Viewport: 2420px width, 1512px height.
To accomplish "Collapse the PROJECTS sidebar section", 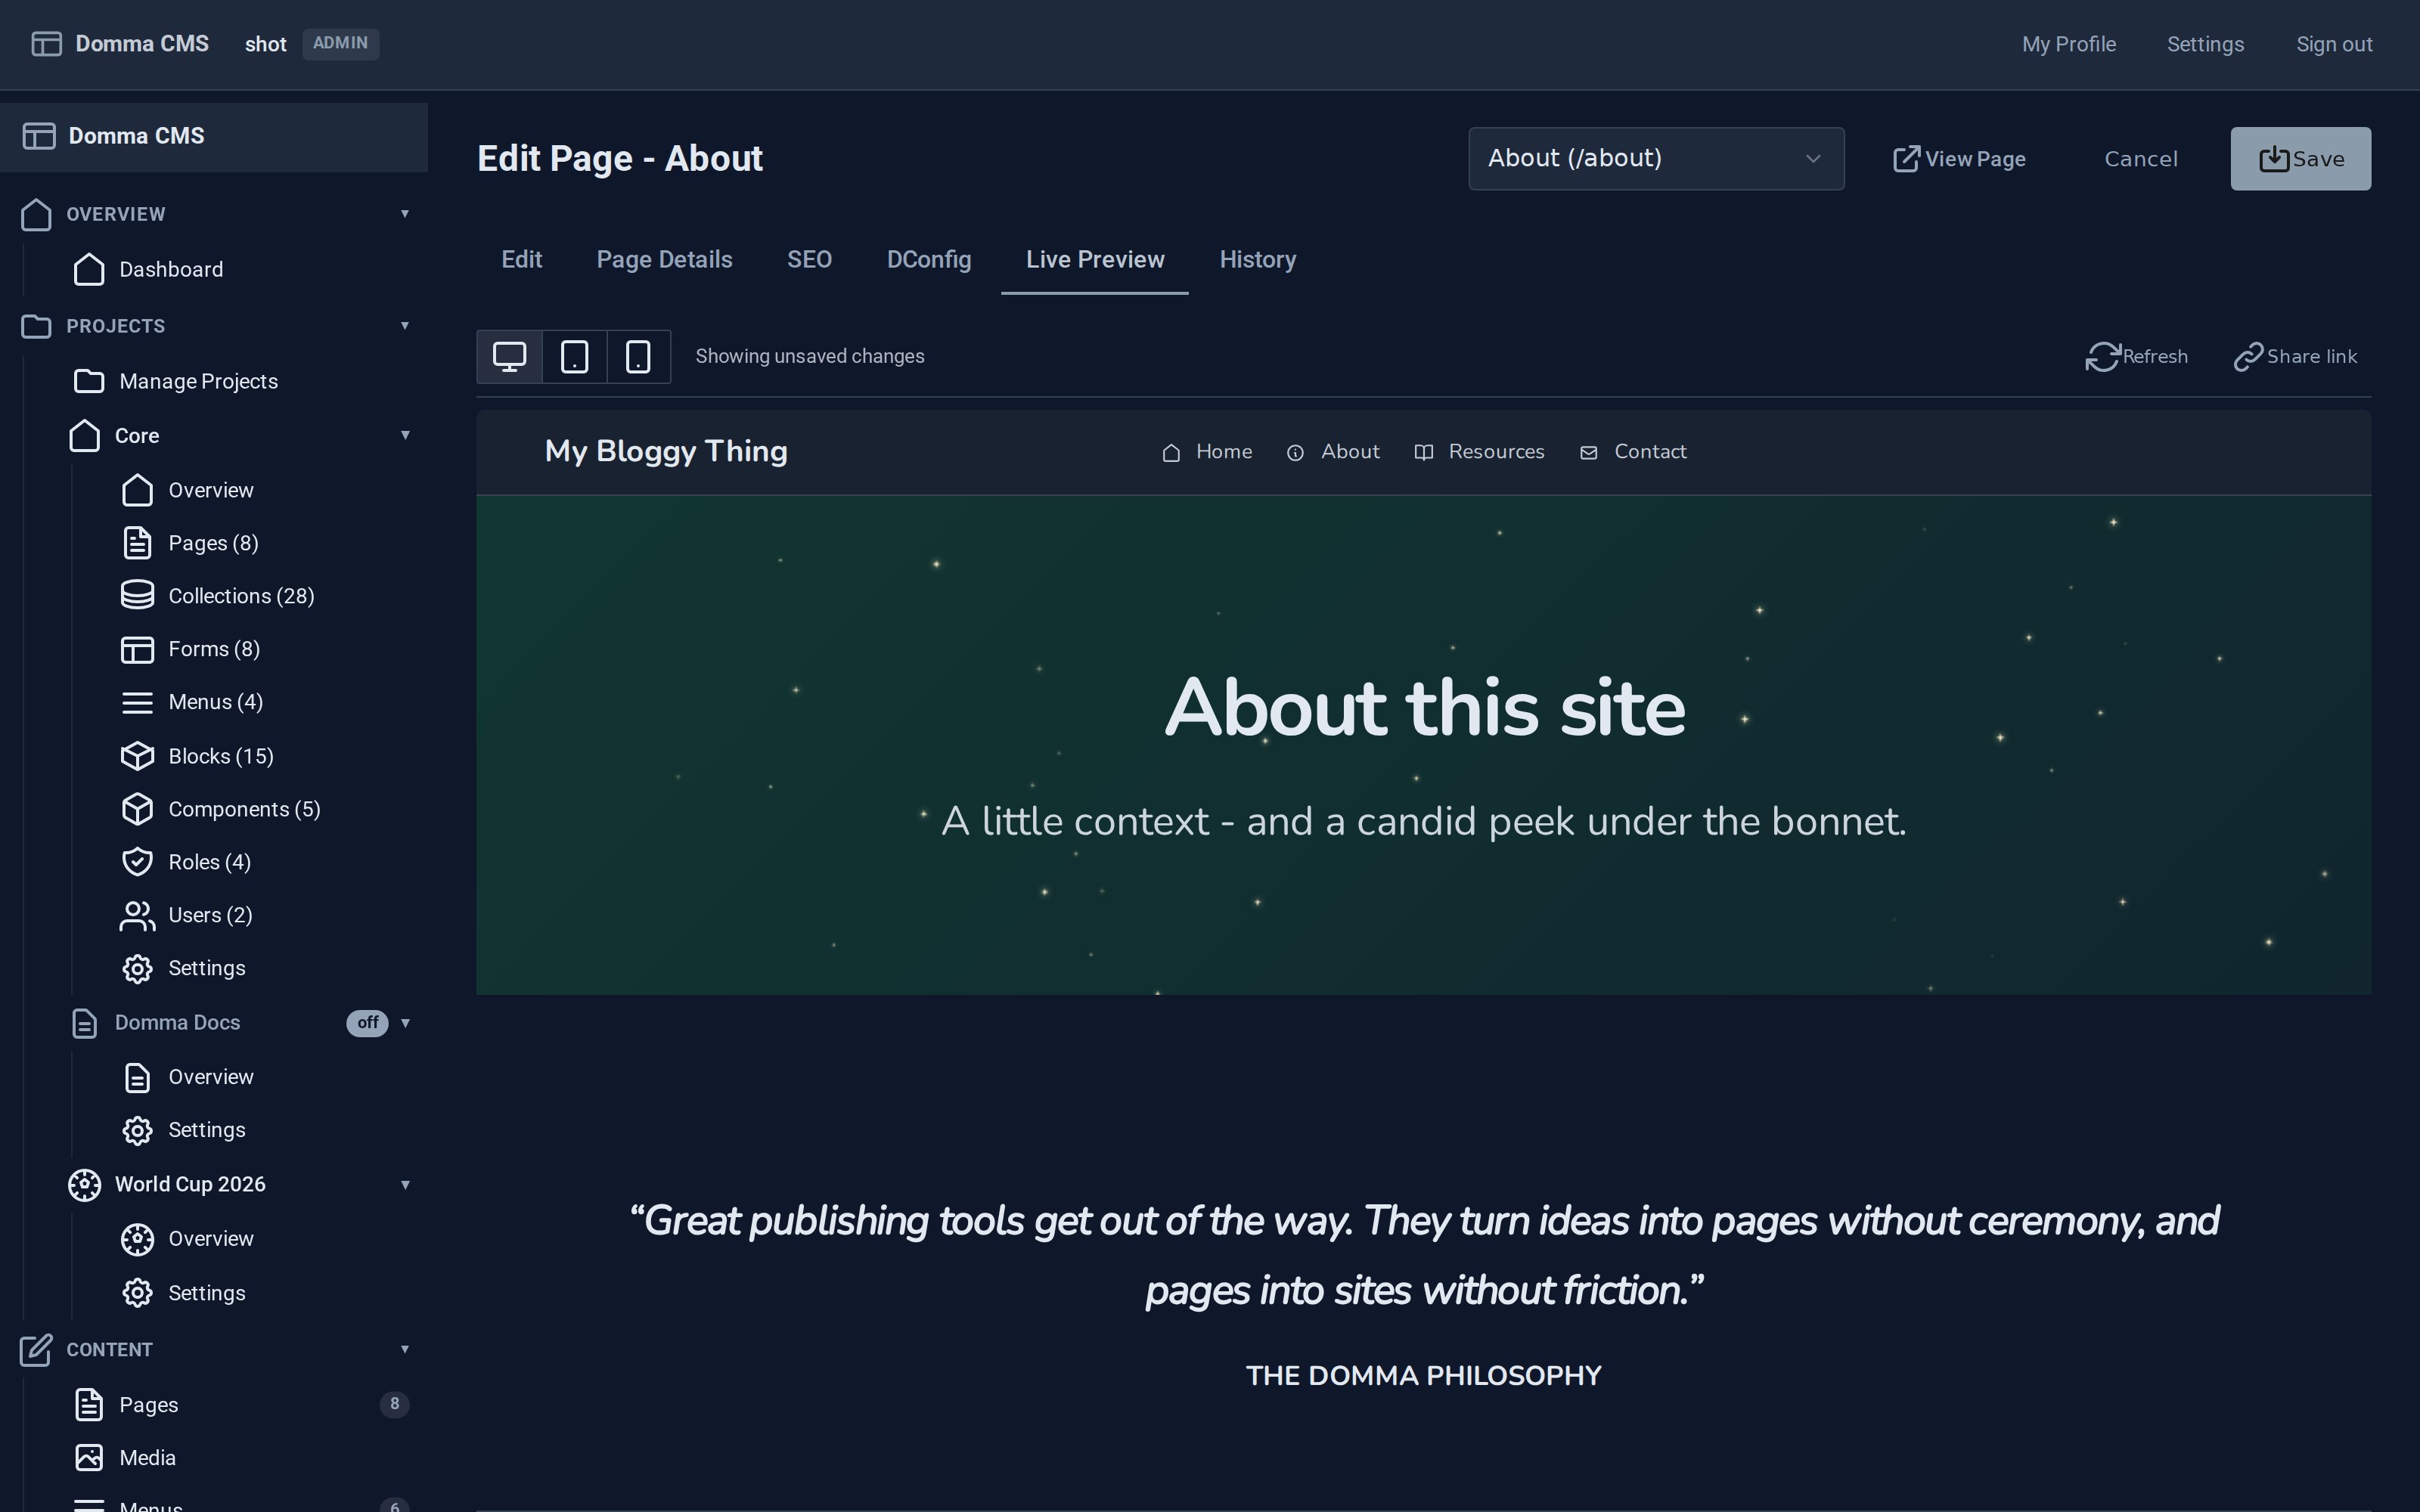I will tap(405, 326).
